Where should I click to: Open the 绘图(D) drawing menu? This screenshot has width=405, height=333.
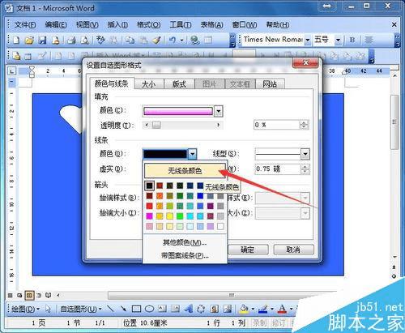click(x=25, y=309)
